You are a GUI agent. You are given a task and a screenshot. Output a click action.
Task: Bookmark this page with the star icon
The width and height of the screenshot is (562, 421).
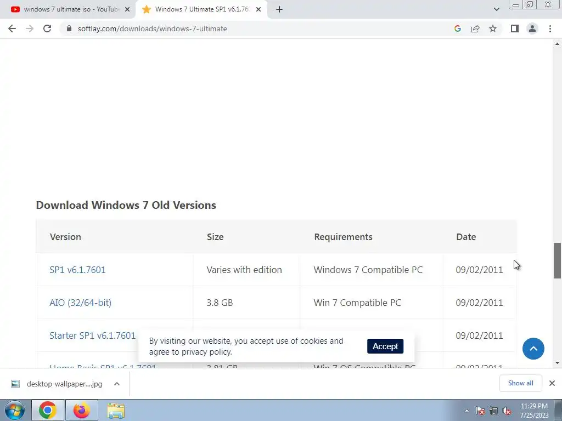pyautogui.click(x=493, y=29)
